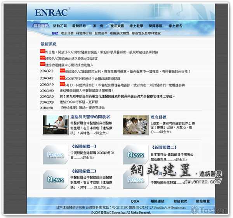The width and height of the screenshot is (233, 218).
Task: Open the 理念目標 article heading
Action: [x=158, y=117]
